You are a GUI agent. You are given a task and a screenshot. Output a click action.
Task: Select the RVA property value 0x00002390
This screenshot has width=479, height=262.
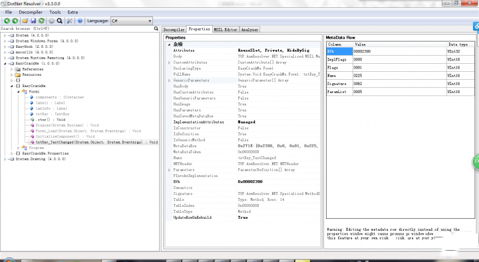pos(250,182)
